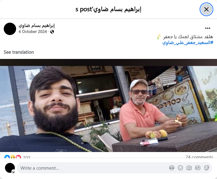The image size is (217, 179).
Task: Click the 4 October 2024 timestamp
Action: [x=33, y=32]
